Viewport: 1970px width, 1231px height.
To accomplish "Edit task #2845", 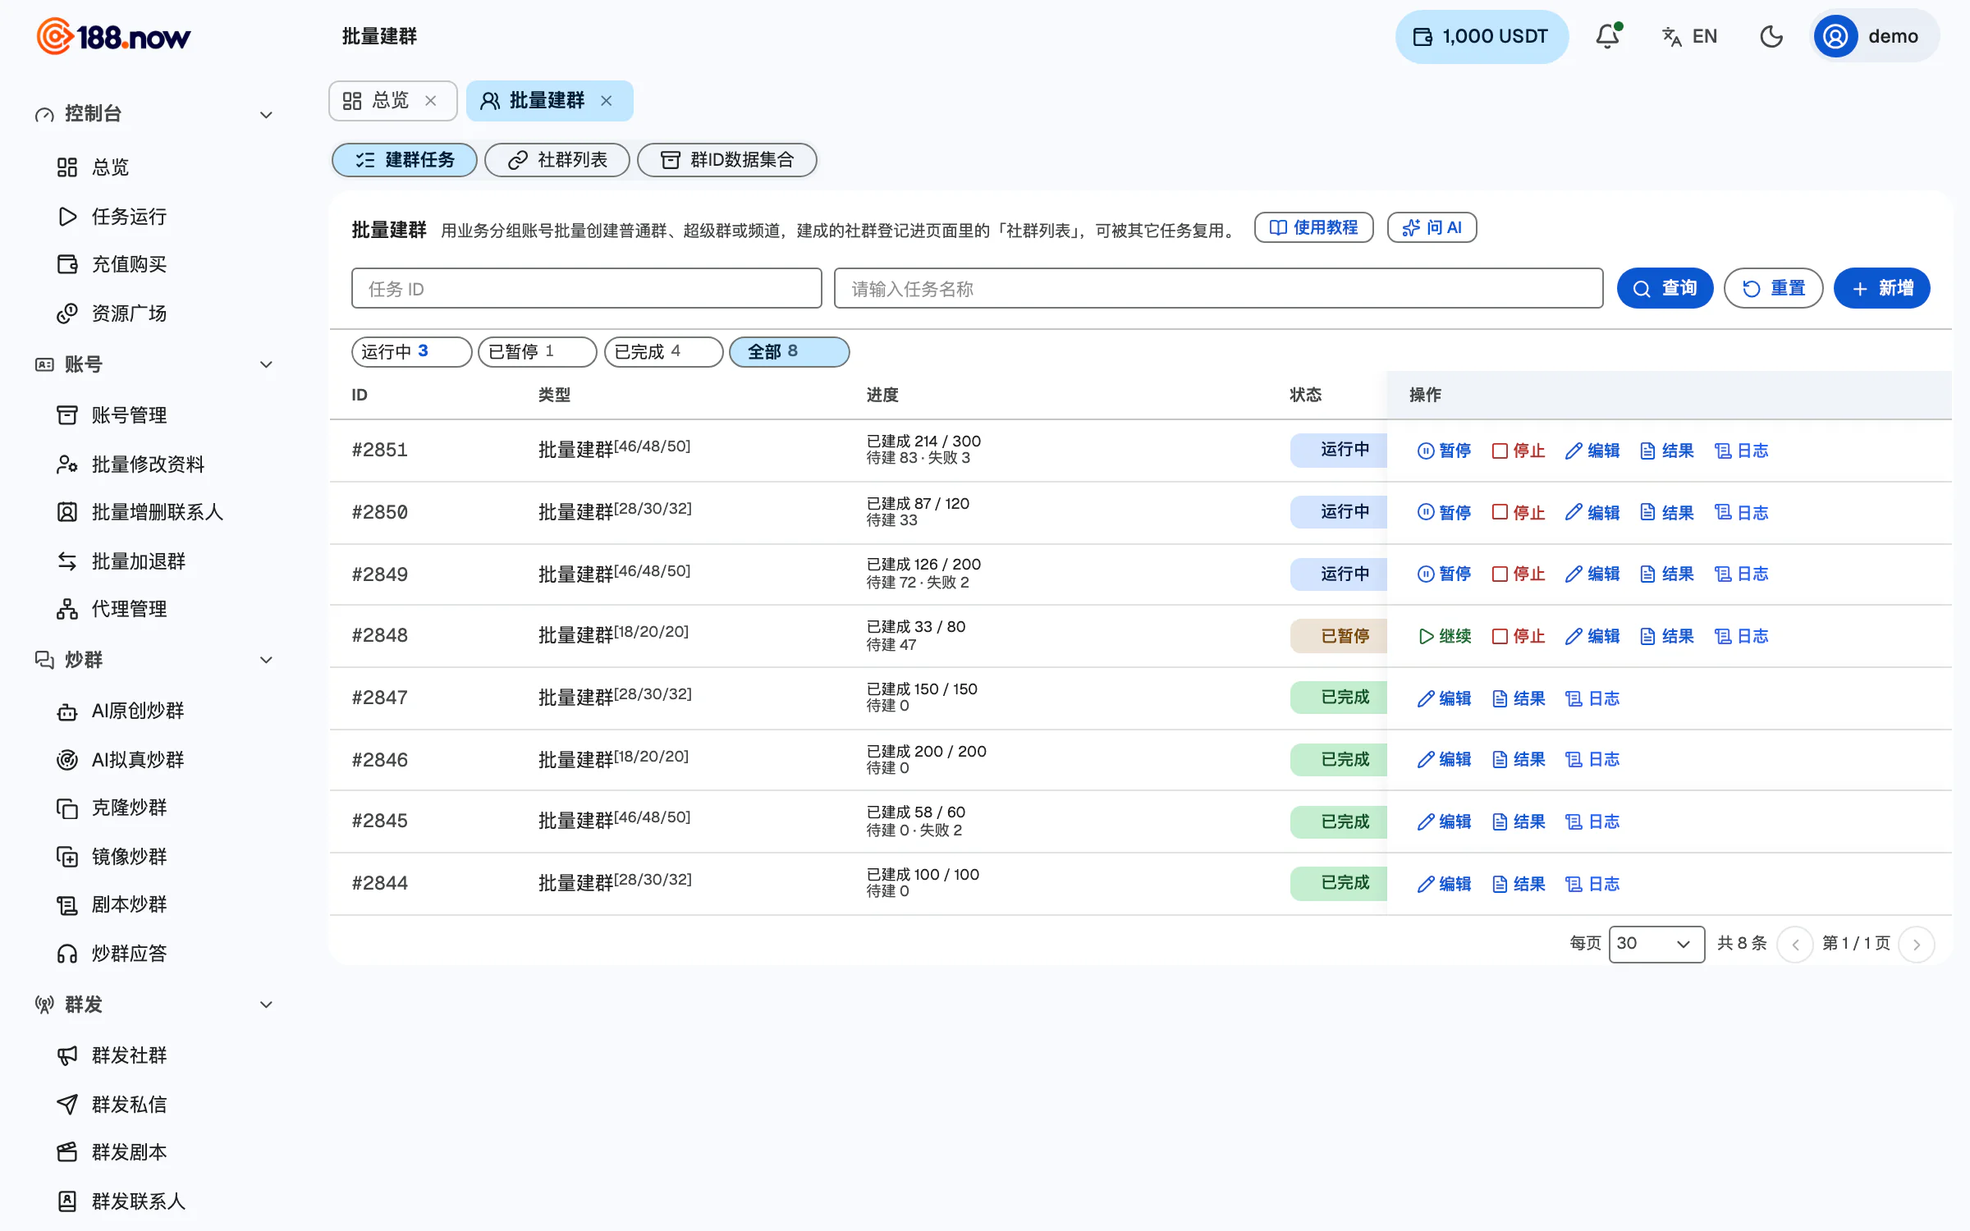I will coord(1444,821).
